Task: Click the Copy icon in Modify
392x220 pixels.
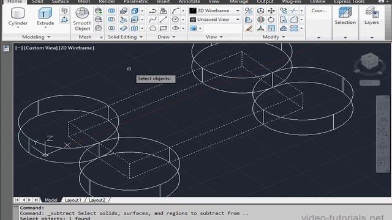Action: click(x=283, y=11)
